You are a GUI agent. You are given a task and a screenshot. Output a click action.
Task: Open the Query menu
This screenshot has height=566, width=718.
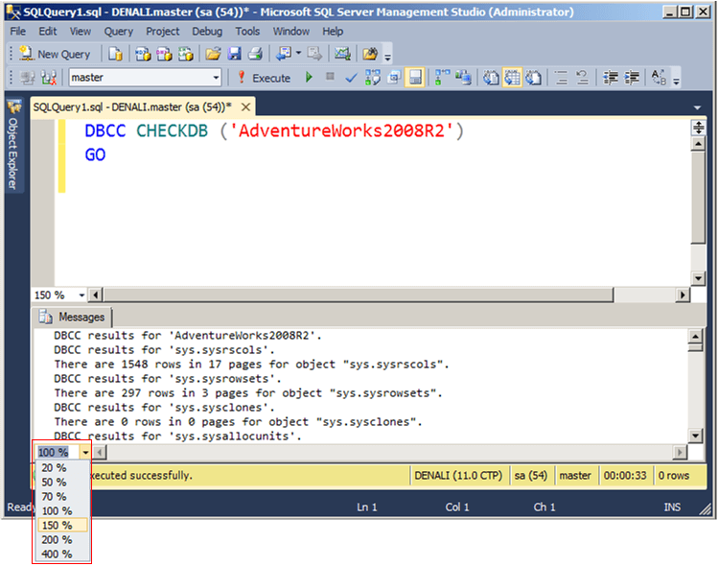119,31
